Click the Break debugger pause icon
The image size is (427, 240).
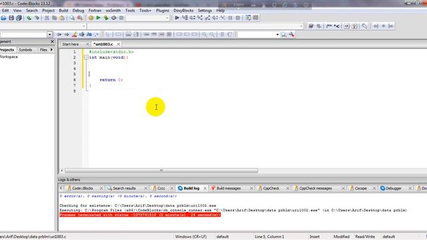point(230,18)
